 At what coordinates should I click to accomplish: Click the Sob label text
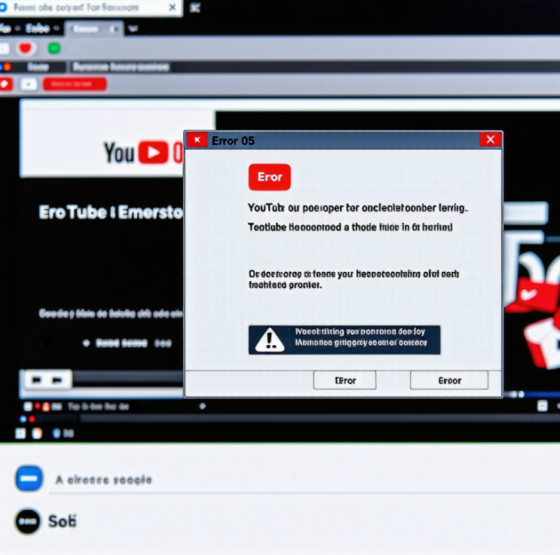63,521
